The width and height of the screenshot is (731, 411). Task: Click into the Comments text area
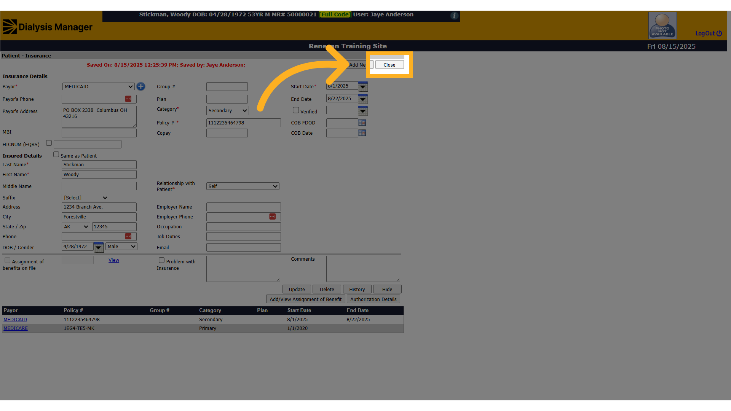363,269
